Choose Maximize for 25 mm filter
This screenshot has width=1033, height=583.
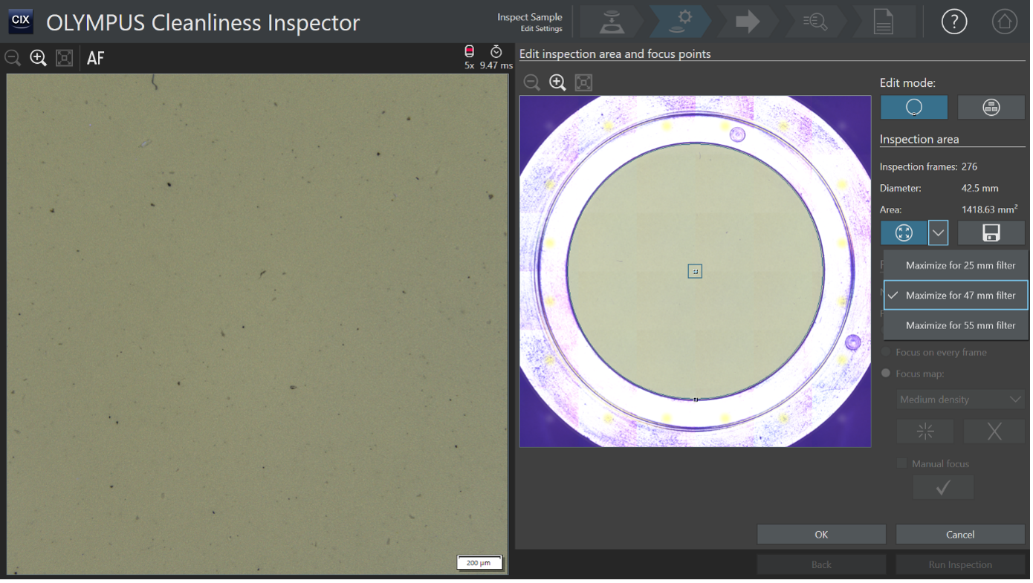pos(959,265)
